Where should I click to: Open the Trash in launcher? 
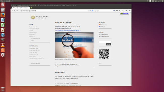tap(3, 89)
